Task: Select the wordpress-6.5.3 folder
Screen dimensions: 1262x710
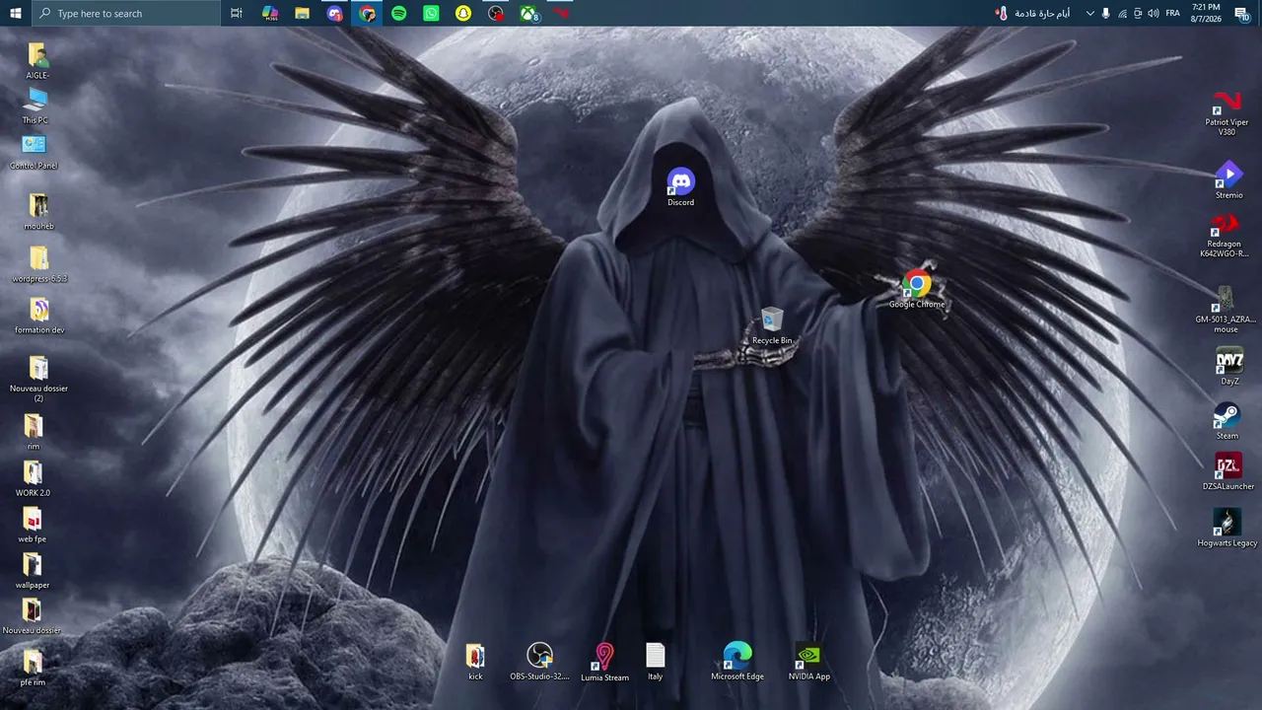Action: (x=39, y=265)
